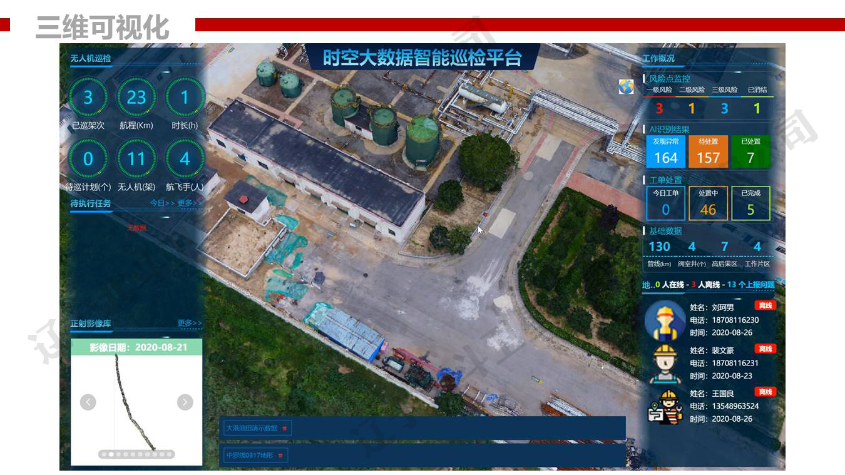Click the globe icon near Risk Monitoring
The image size is (845, 475).
626,87
